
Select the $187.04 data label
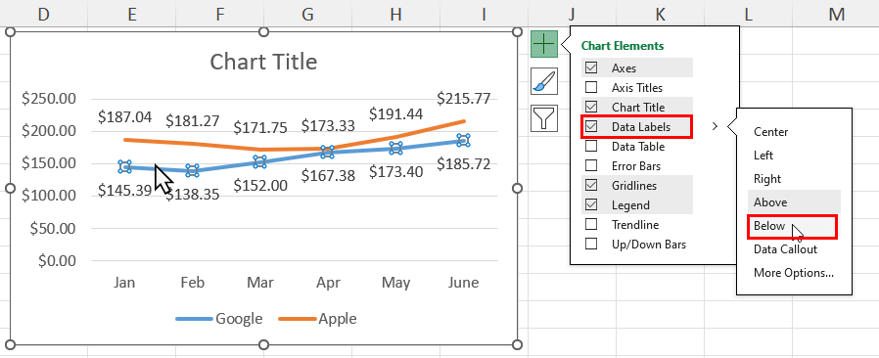tap(124, 117)
